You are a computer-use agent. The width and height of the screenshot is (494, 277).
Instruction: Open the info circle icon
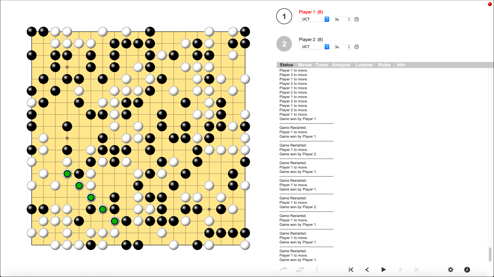(467, 270)
